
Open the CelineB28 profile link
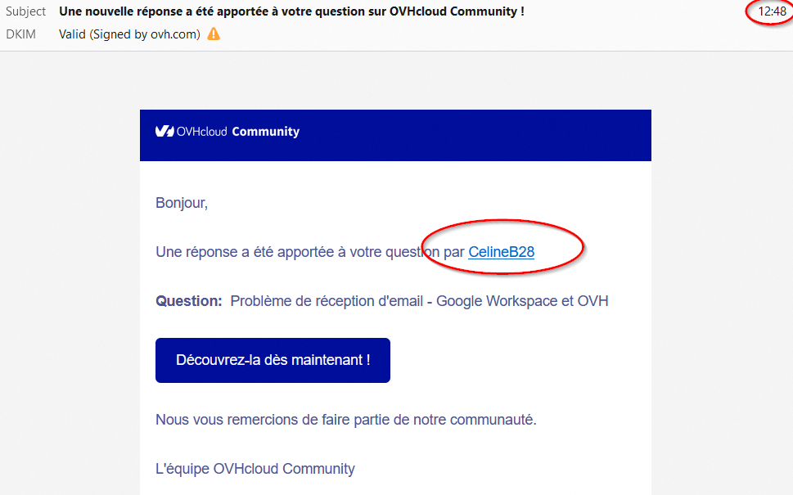coord(501,252)
